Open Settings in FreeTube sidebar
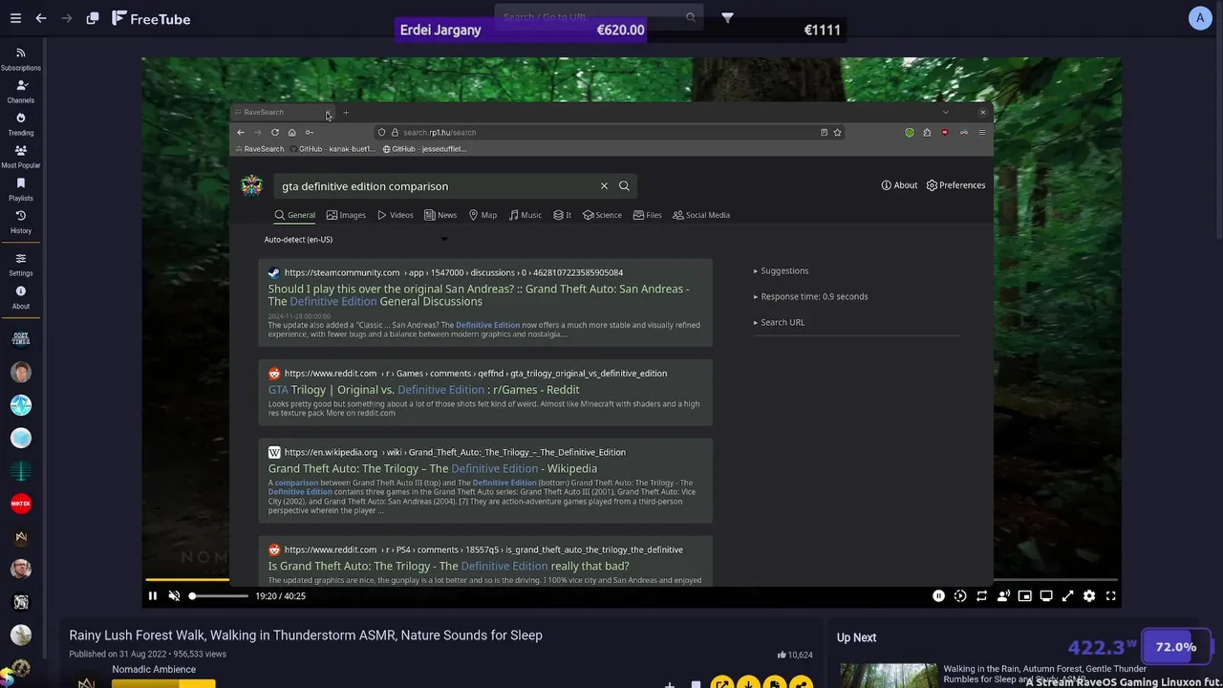 (21, 264)
